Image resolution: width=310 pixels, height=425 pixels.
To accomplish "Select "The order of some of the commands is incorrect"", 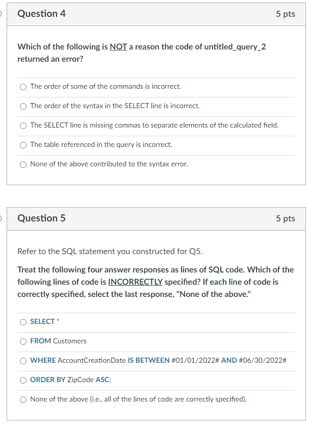I will (23, 87).
